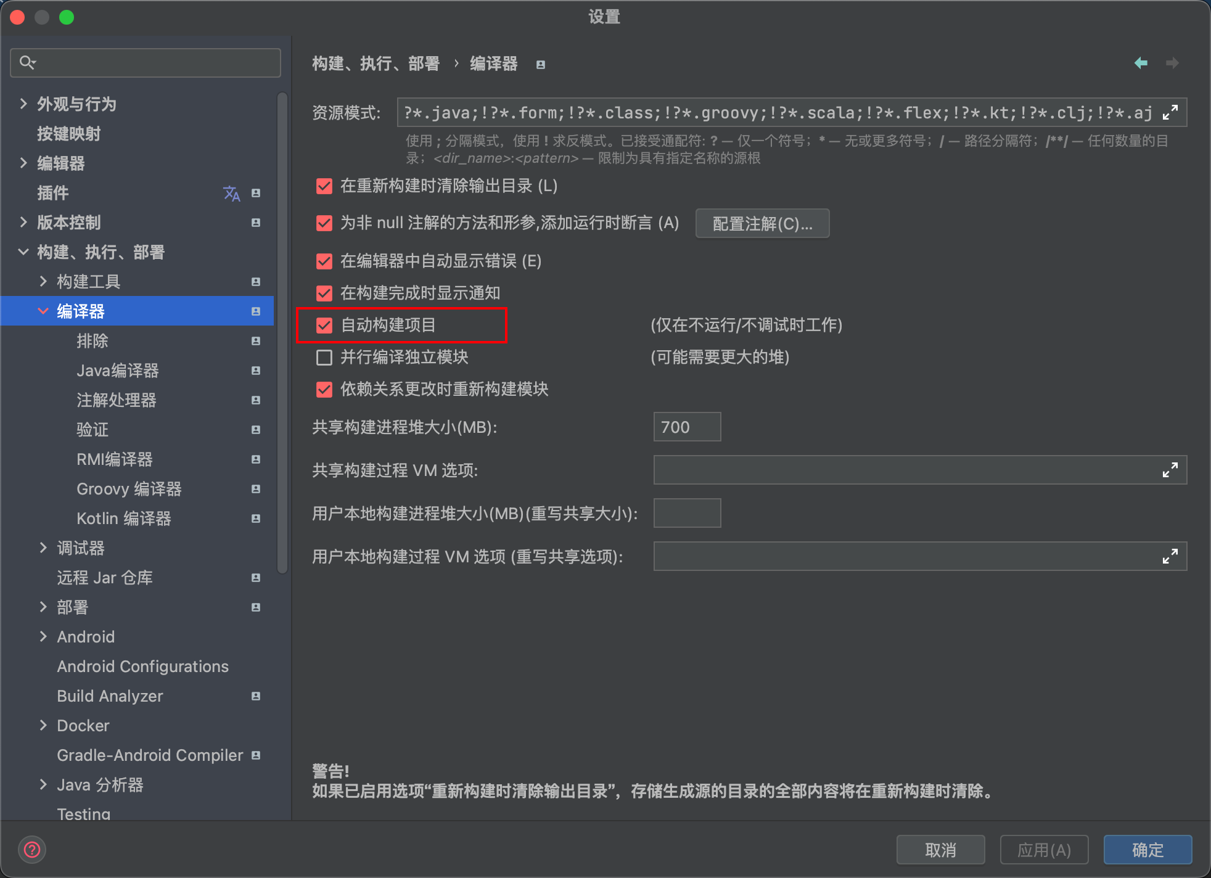Open Kotlin 编译器 settings page
The image size is (1211, 878).
(x=123, y=519)
